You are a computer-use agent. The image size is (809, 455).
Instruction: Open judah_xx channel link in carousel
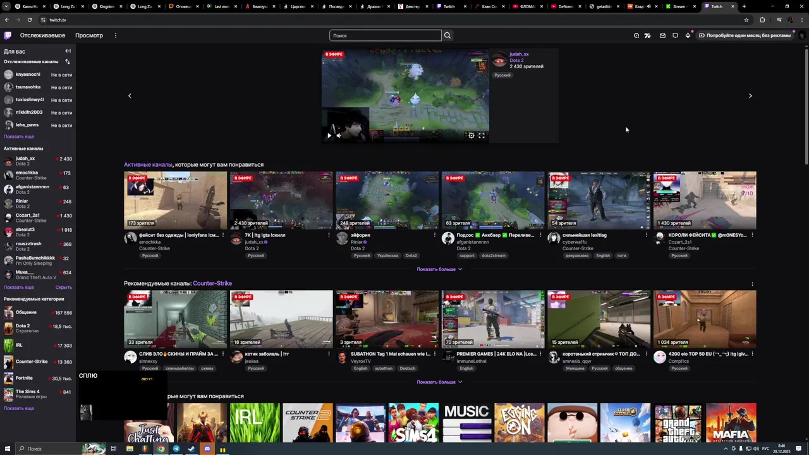point(519,54)
